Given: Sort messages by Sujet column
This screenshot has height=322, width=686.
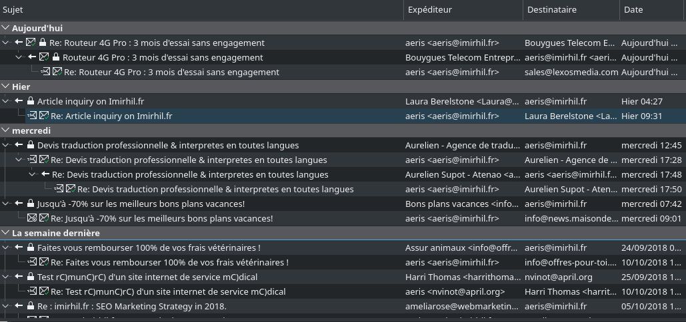Looking at the screenshot, I should coord(200,10).
